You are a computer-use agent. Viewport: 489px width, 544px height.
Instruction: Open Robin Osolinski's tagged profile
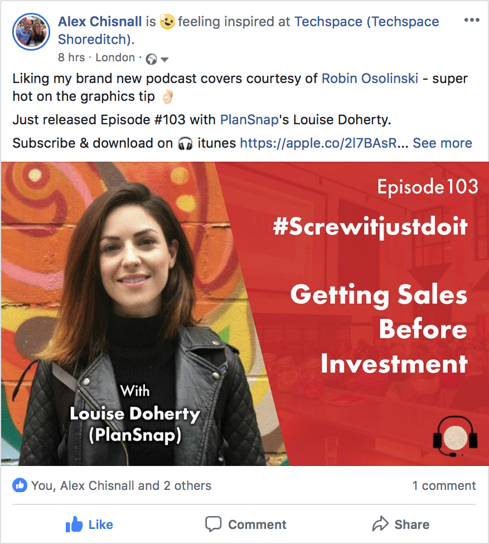[370, 79]
